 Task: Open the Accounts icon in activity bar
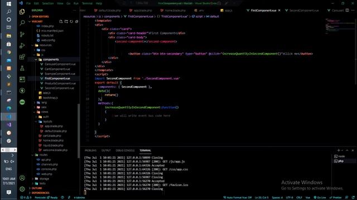22,178
